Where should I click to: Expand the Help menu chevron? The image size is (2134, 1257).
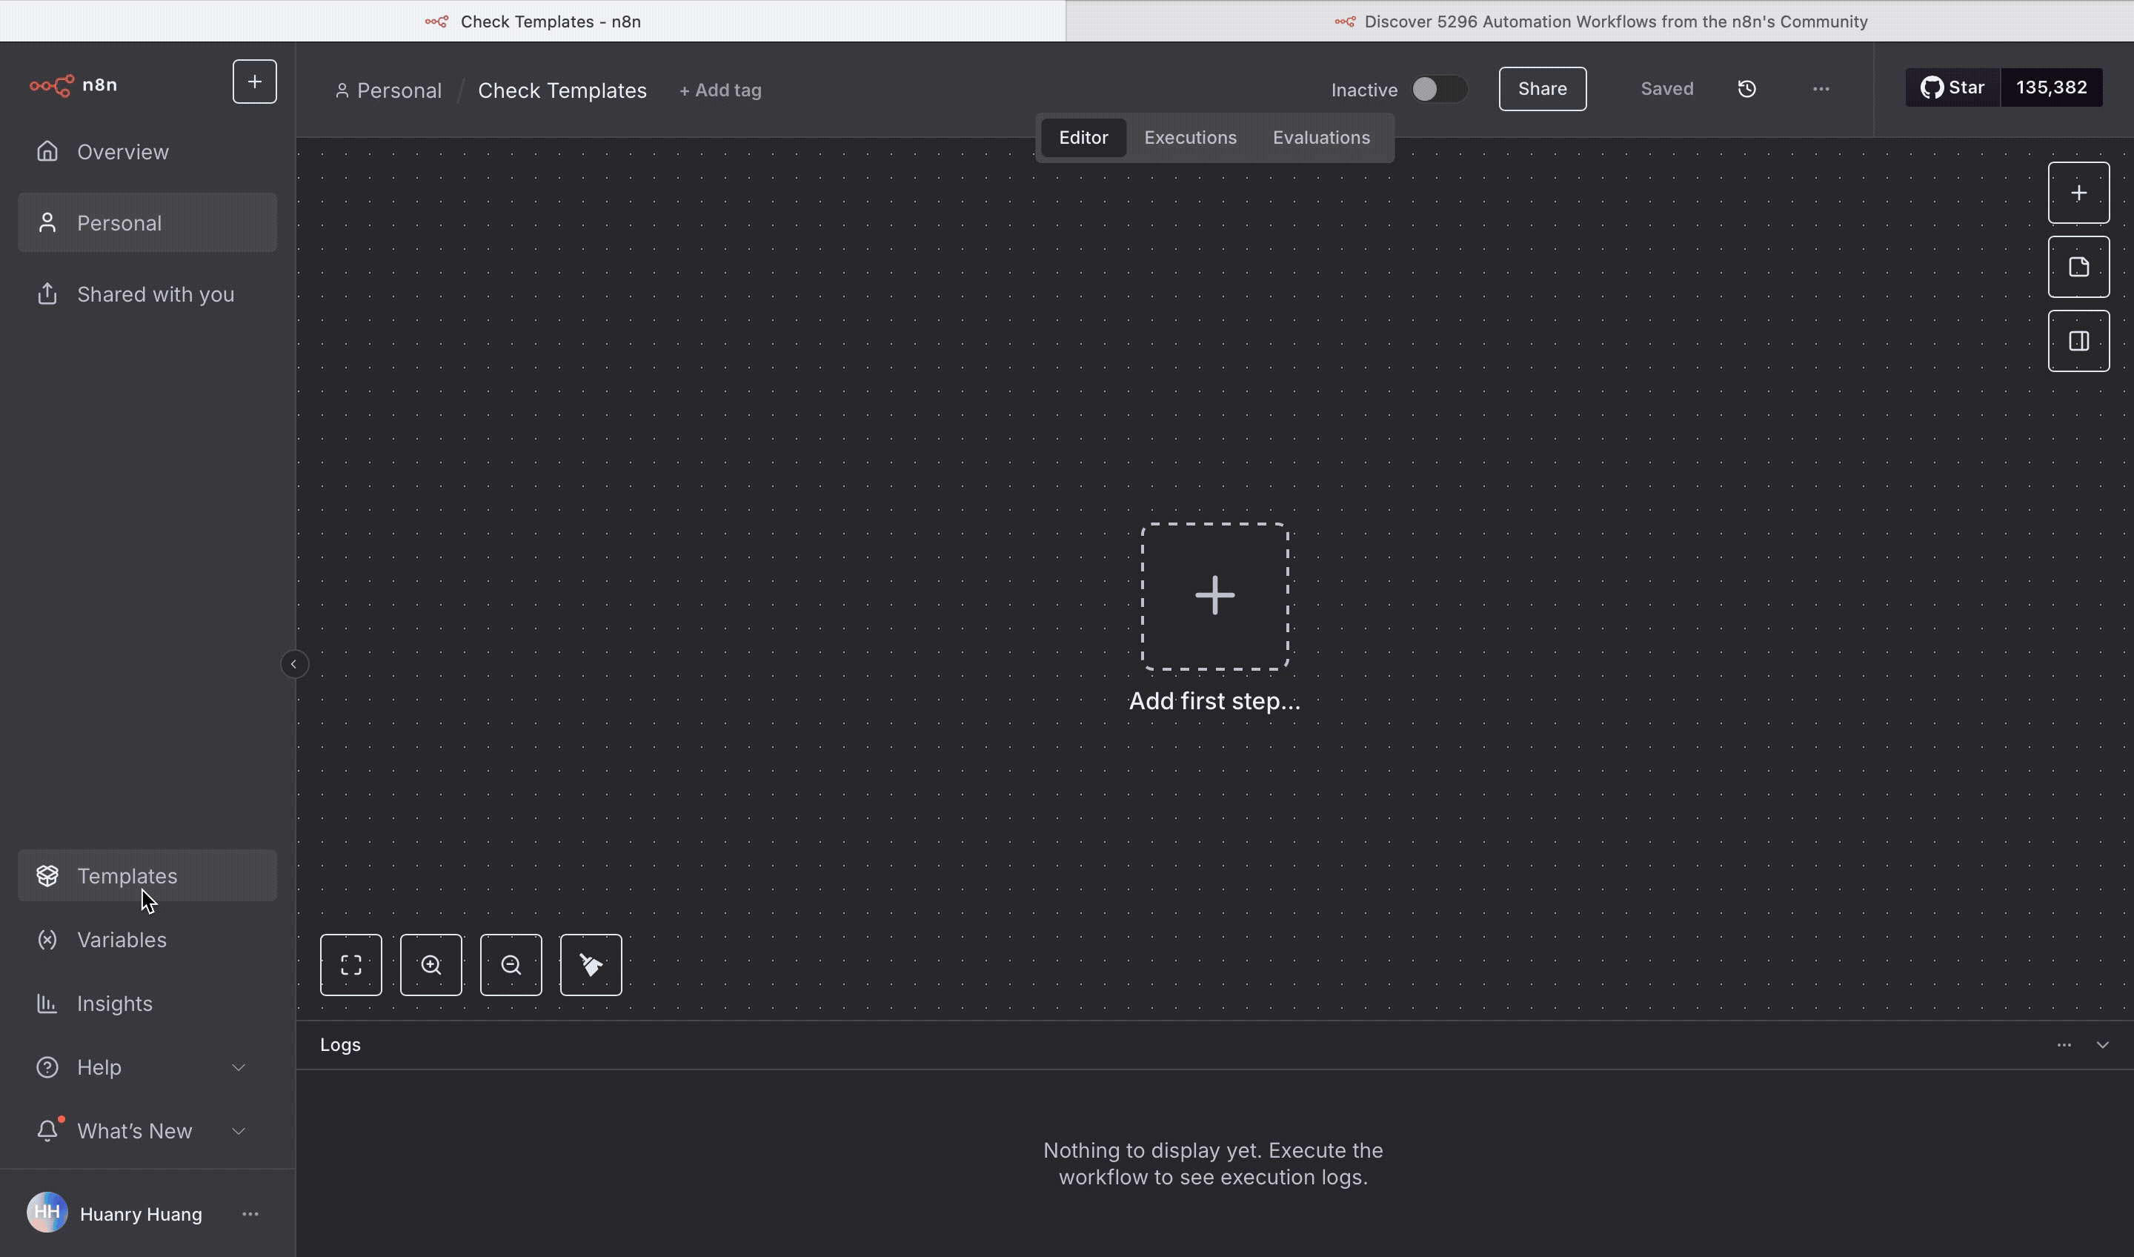tap(239, 1067)
